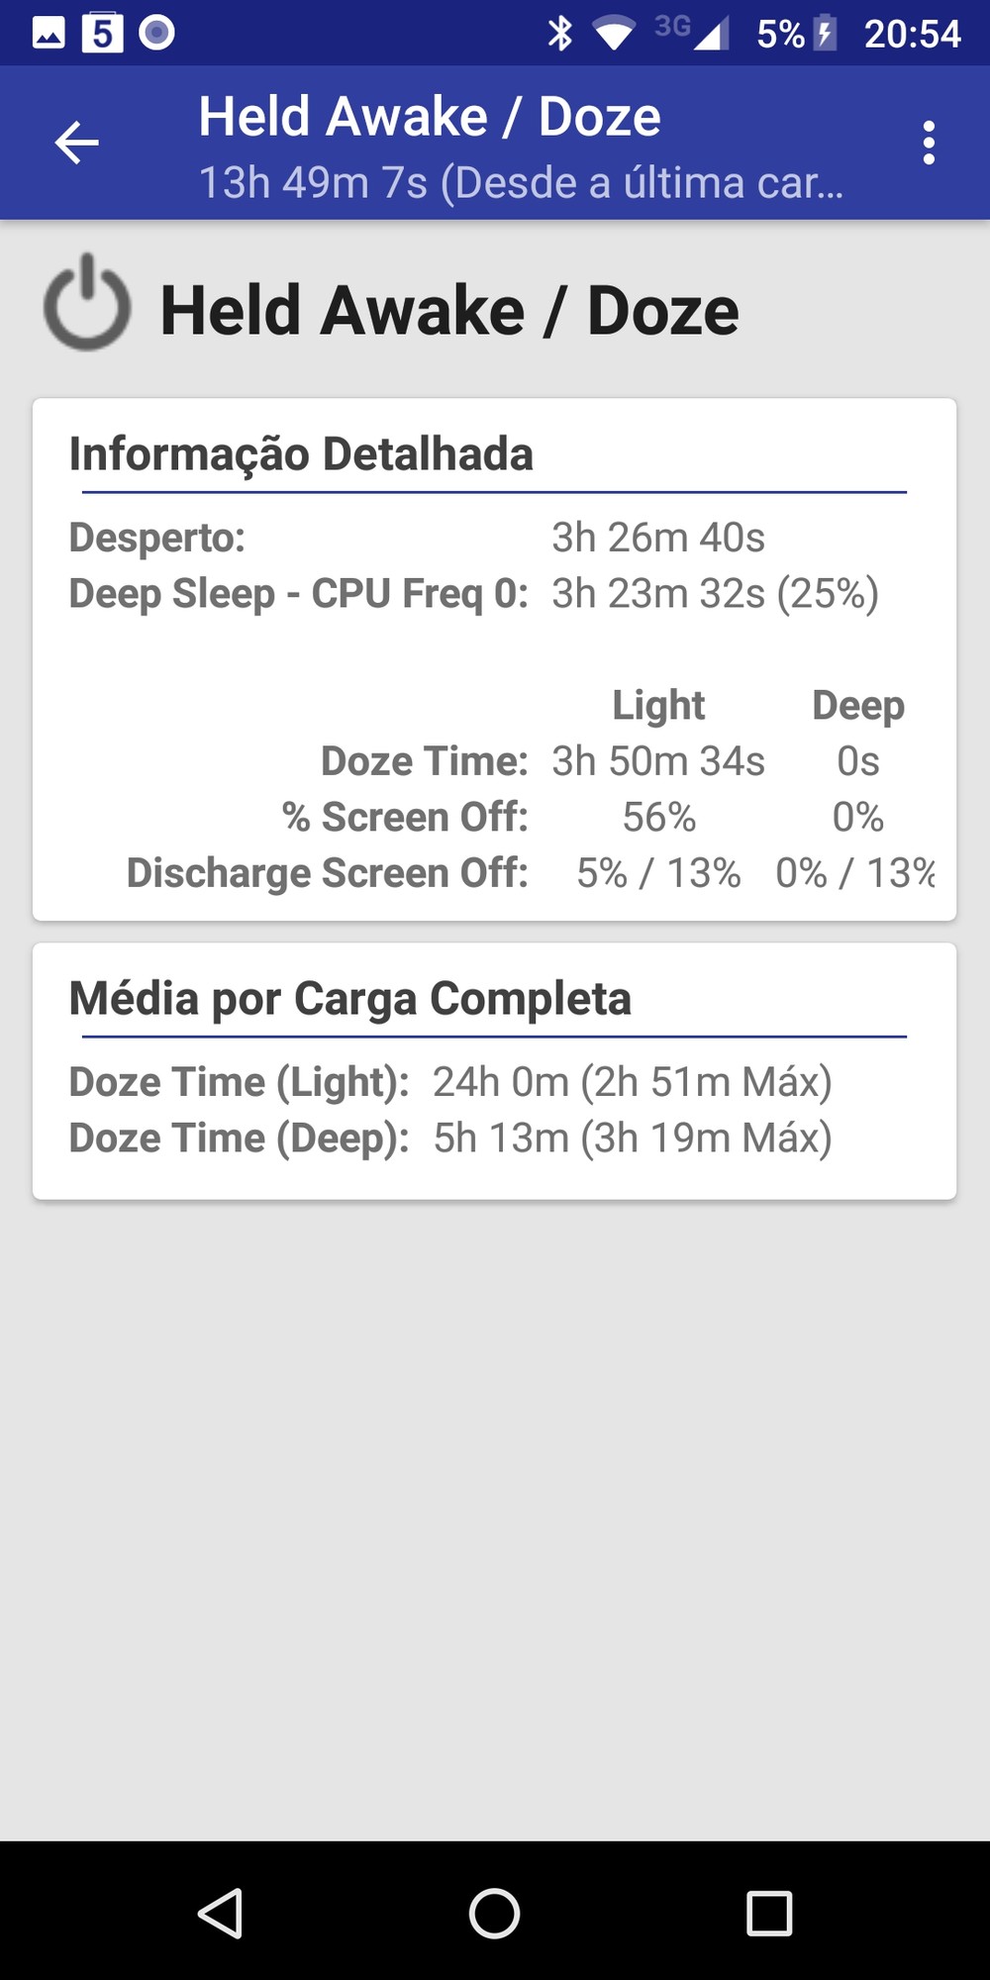Open recent apps square button
This screenshot has height=1980, width=990.
click(768, 1913)
